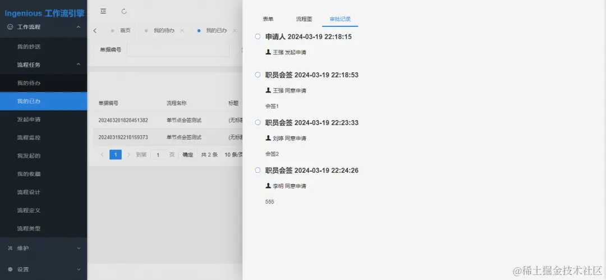
Task: Switch to the 流程图 tab
Action: (304, 19)
